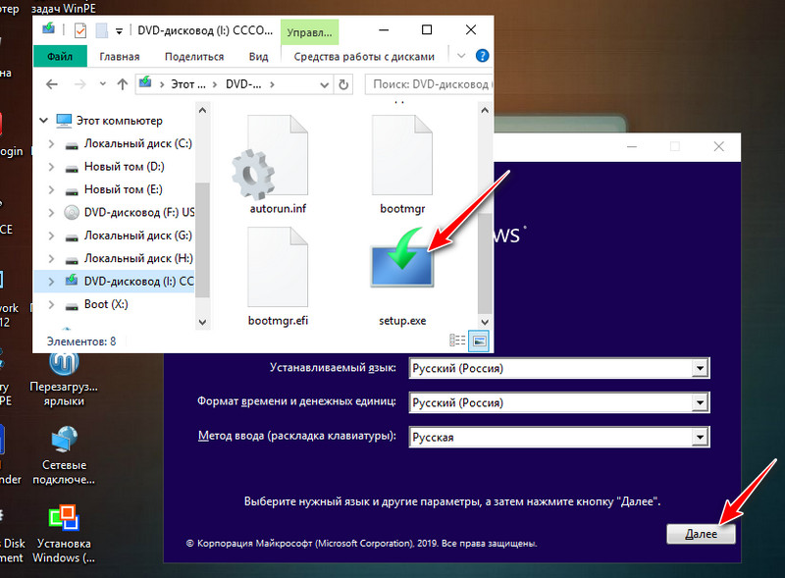Open the Средства работы с дисками tab

364,57
